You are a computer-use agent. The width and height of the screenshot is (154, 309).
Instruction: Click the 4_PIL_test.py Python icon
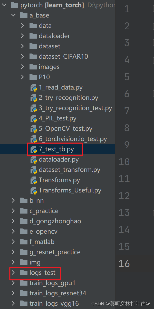tap(33, 118)
